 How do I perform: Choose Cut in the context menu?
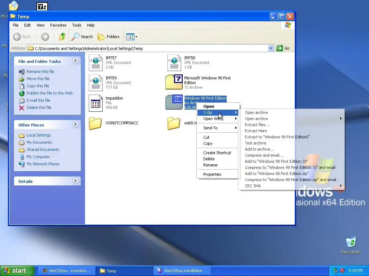tap(217, 137)
